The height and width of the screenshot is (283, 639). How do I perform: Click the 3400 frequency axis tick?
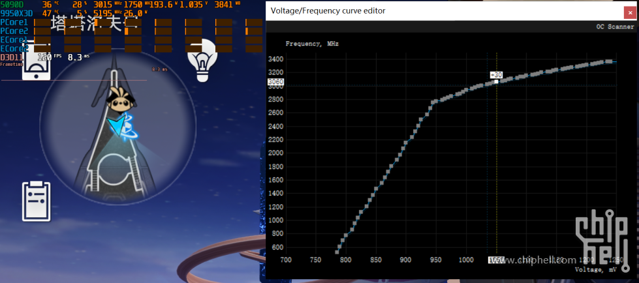(275, 59)
